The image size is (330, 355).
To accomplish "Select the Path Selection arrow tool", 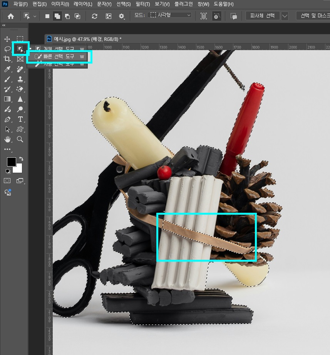I will coord(7,129).
